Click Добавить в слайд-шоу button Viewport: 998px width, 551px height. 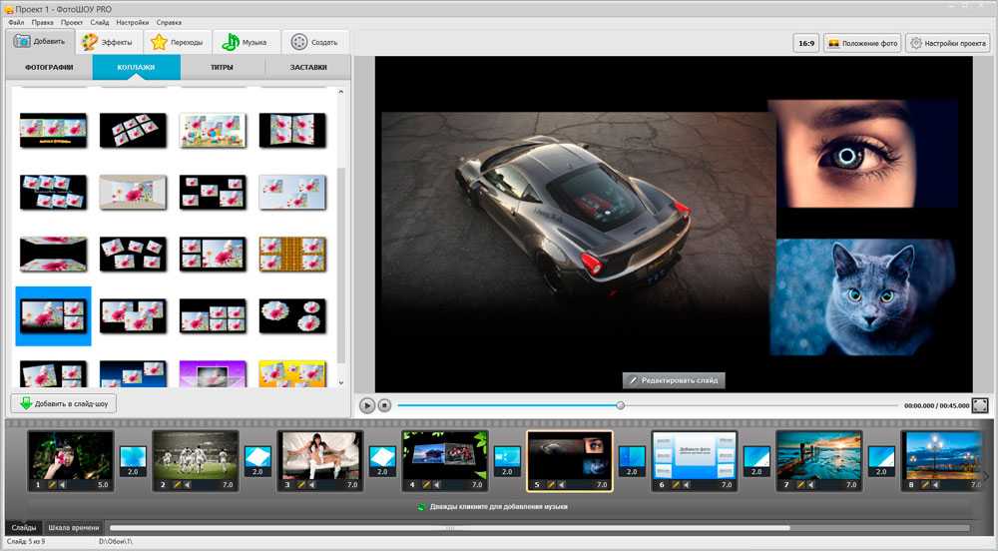click(65, 403)
